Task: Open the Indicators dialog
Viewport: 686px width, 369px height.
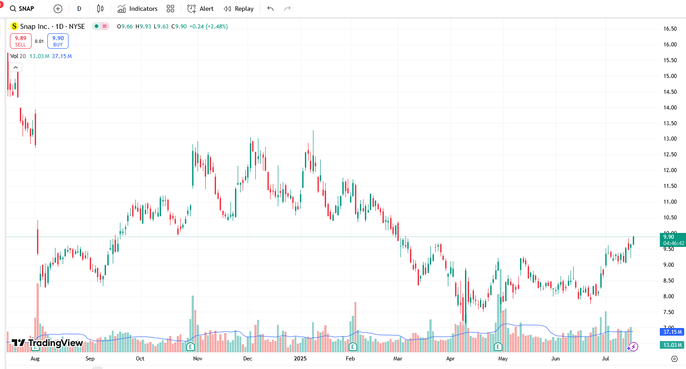Action: [138, 9]
